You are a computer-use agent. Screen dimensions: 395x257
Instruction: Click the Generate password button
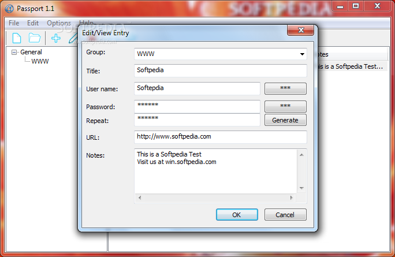coord(285,120)
